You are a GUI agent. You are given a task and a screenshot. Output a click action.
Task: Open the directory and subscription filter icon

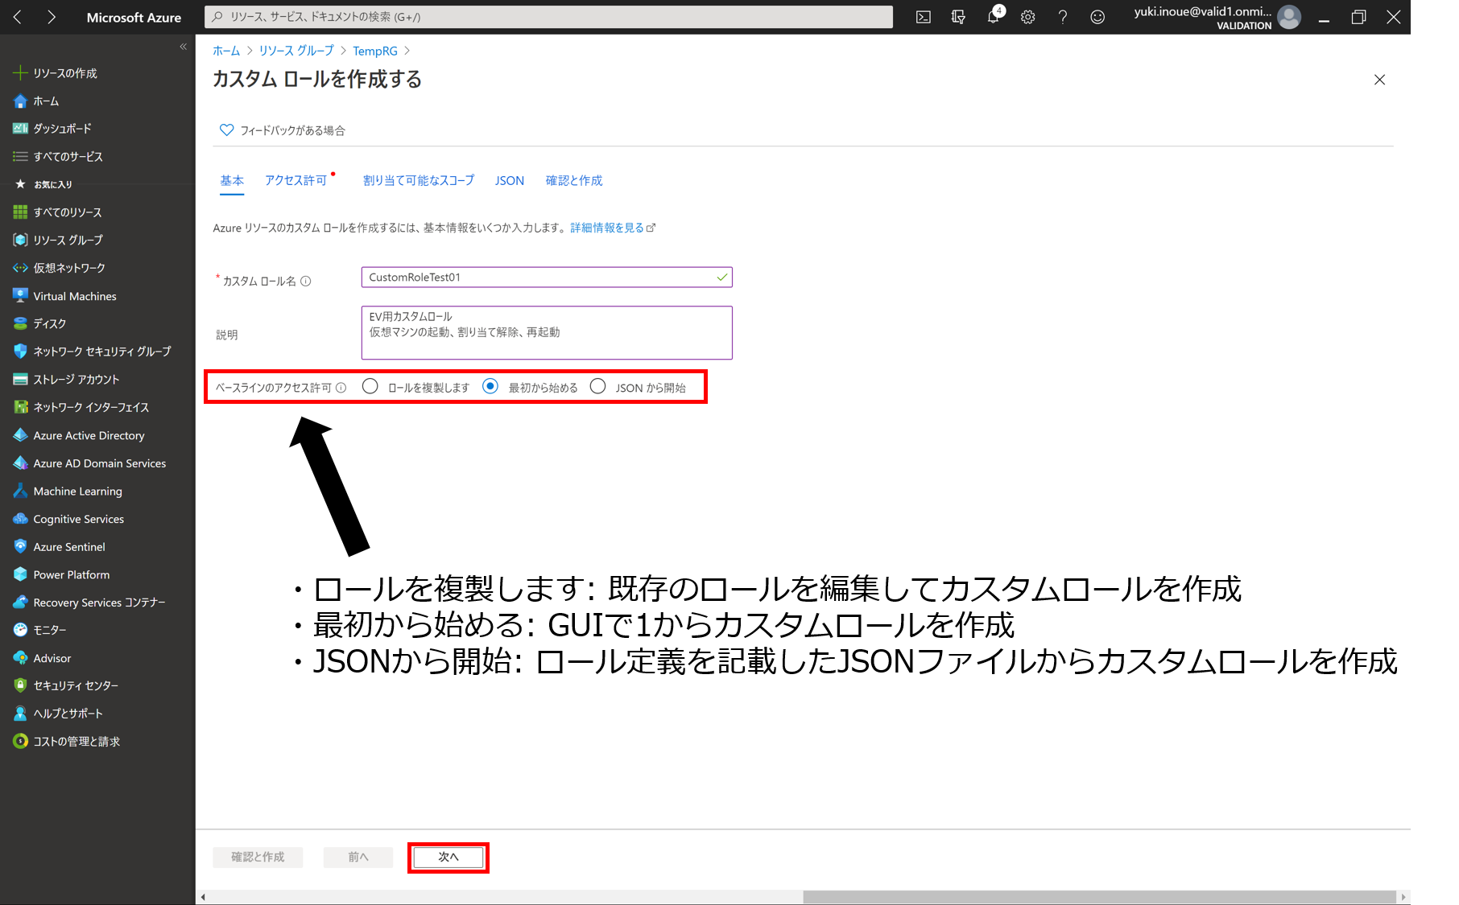958,17
